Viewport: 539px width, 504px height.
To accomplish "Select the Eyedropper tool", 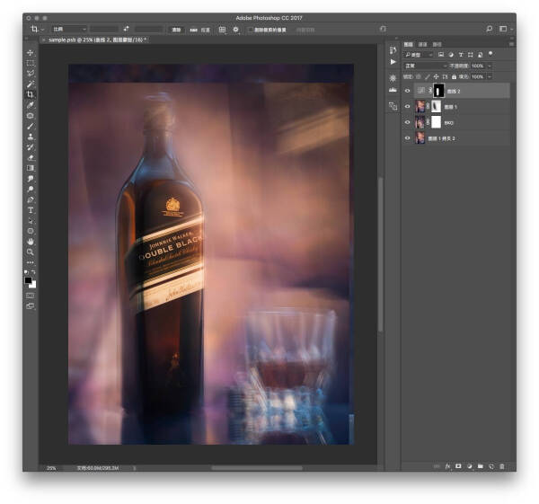I will pyautogui.click(x=31, y=105).
